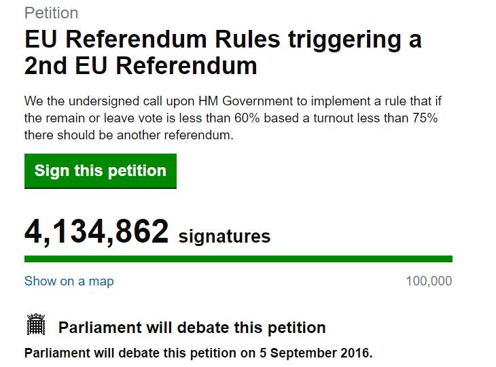The image size is (496, 367).
Task: Click the title line 'EU Referendum Rules triggering a'
Action: [x=223, y=39]
